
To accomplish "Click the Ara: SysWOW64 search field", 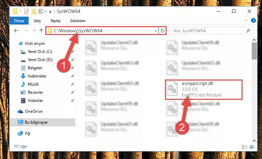I will coord(208,31).
